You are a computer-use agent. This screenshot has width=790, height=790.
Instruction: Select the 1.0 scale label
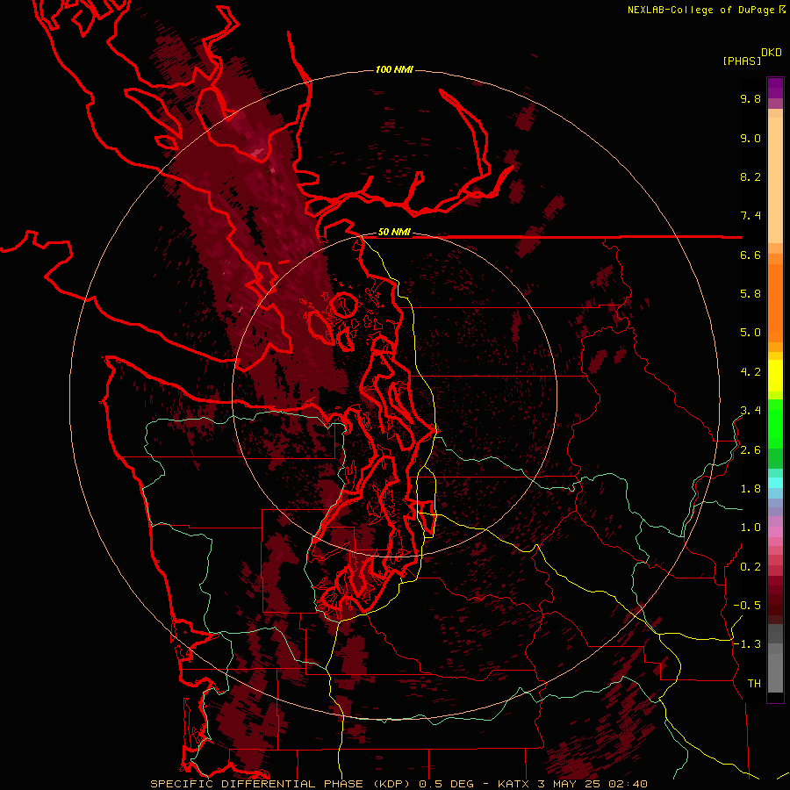(x=750, y=528)
